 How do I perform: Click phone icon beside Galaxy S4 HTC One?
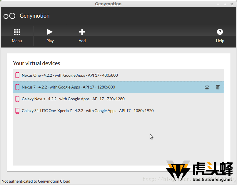pyautogui.click(x=17, y=111)
